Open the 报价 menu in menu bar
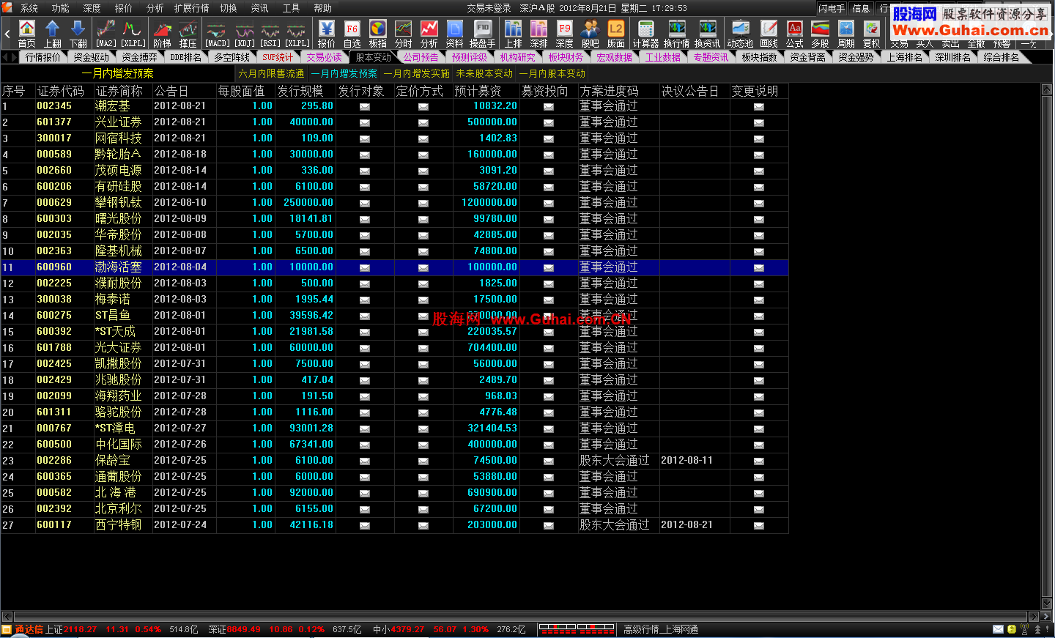Image resolution: width=1055 pixels, height=638 pixels. point(124,8)
